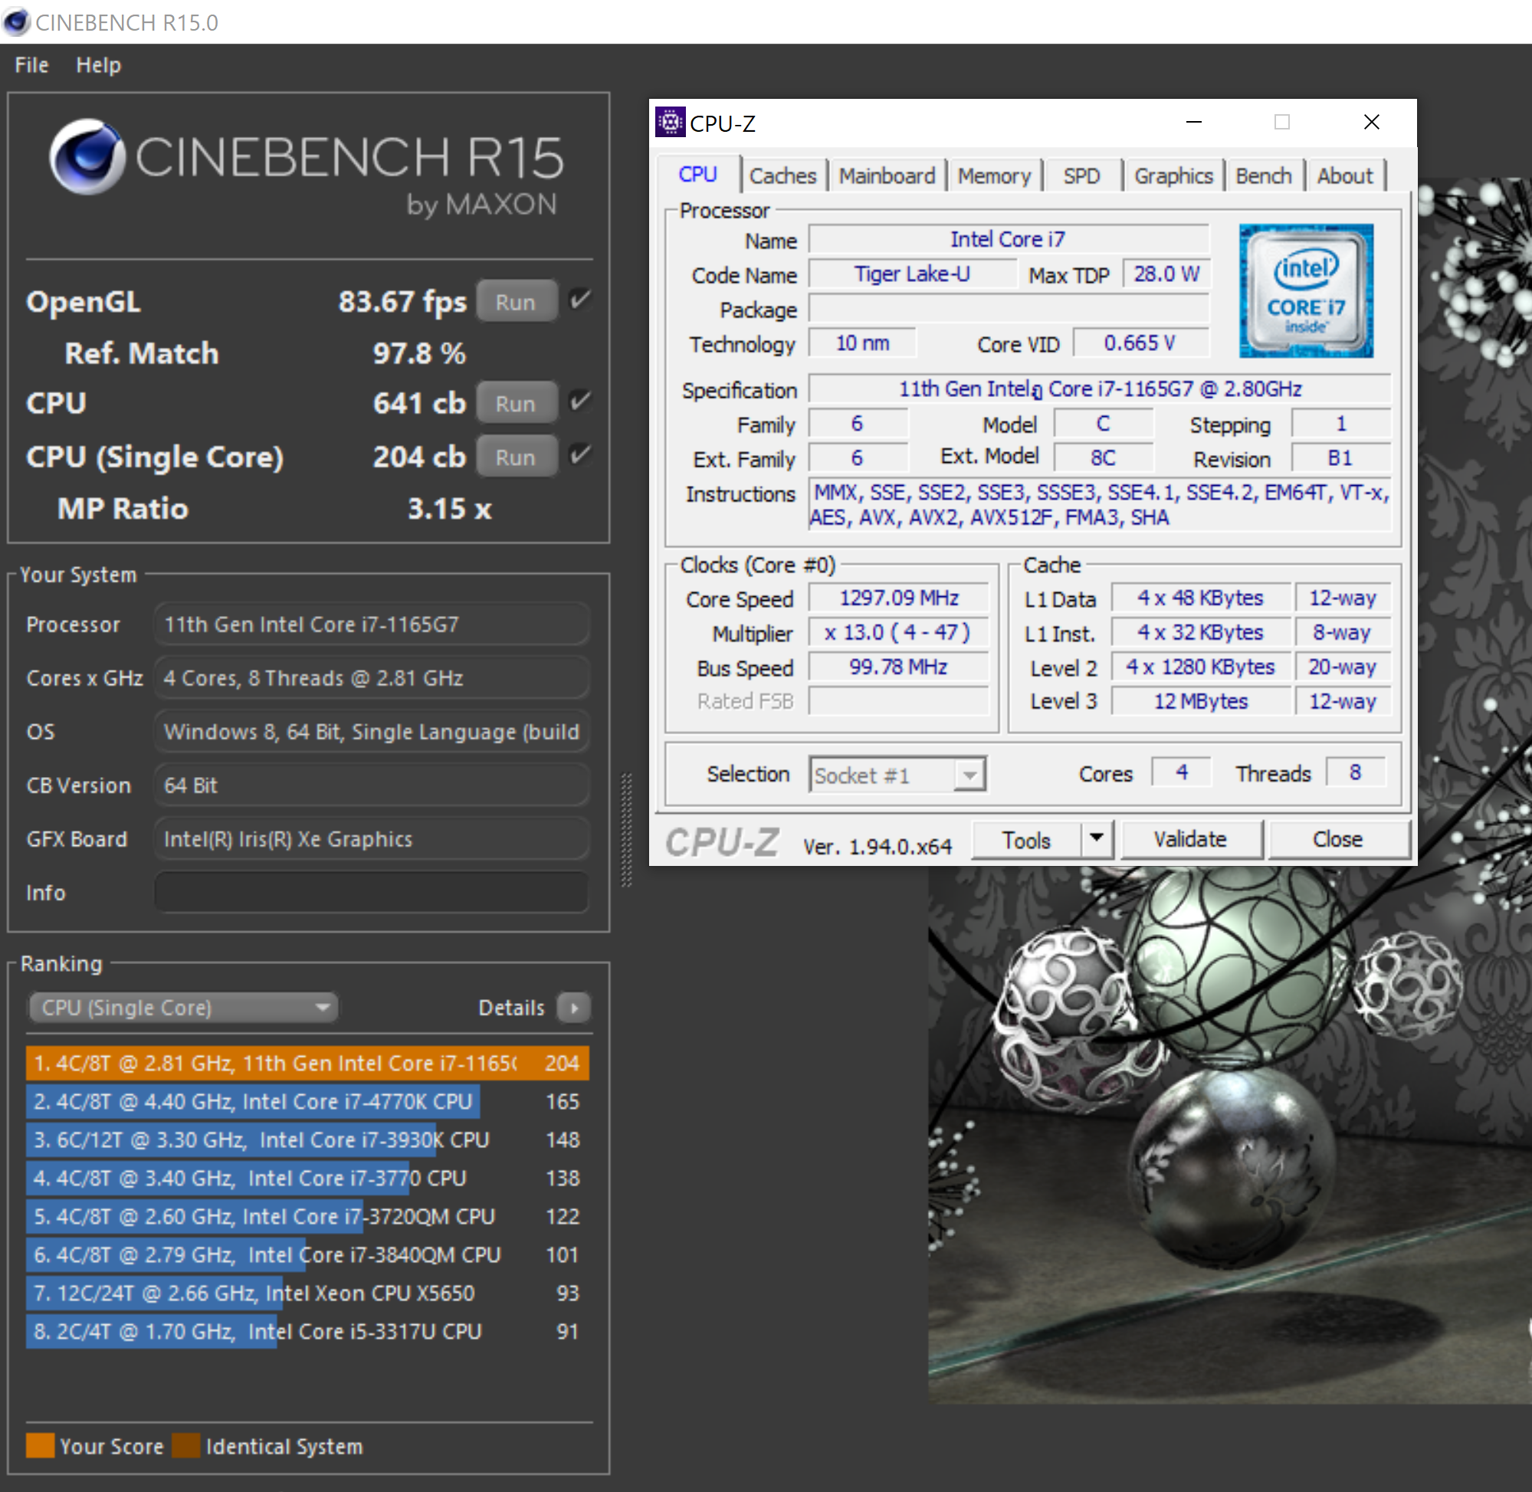The width and height of the screenshot is (1532, 1492).
Task: Click the Cores x GHz field
Action: click(372, 678)
